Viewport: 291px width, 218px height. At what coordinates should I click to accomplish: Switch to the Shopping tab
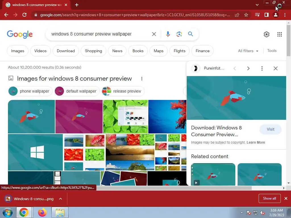pyautogui.click(x=93, y=51)
